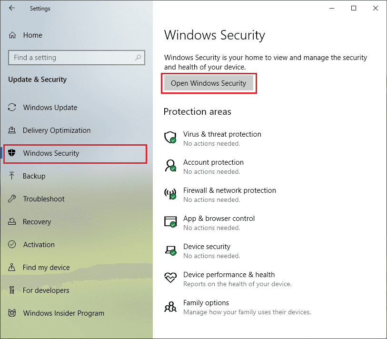The height and width of the screenshot is (339, 387).
Task: Click the Device security laptop icon
Action: pyautogui.click(x=170, y=250)
